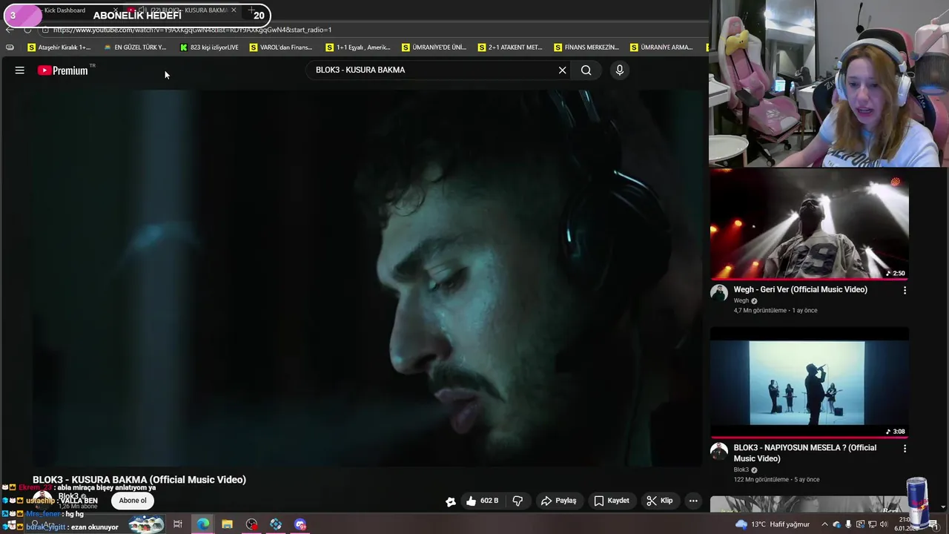Click the page scrollbar down arrow

pyautogui.click(x=943, y=507)
